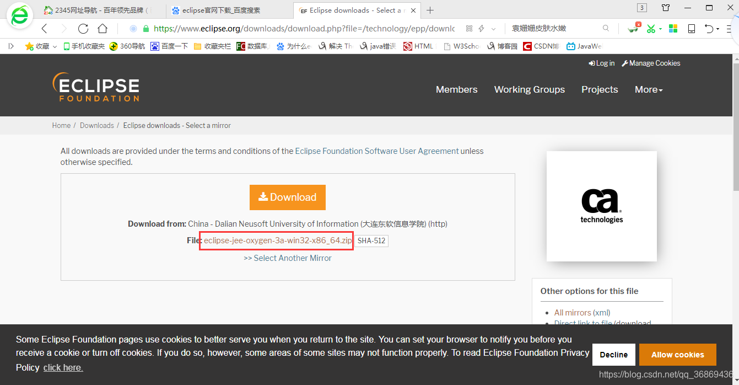Viewport: 739px width, 385px height.
Task: Select the Eclipse downloads tab
Action: tap(357, 10)
